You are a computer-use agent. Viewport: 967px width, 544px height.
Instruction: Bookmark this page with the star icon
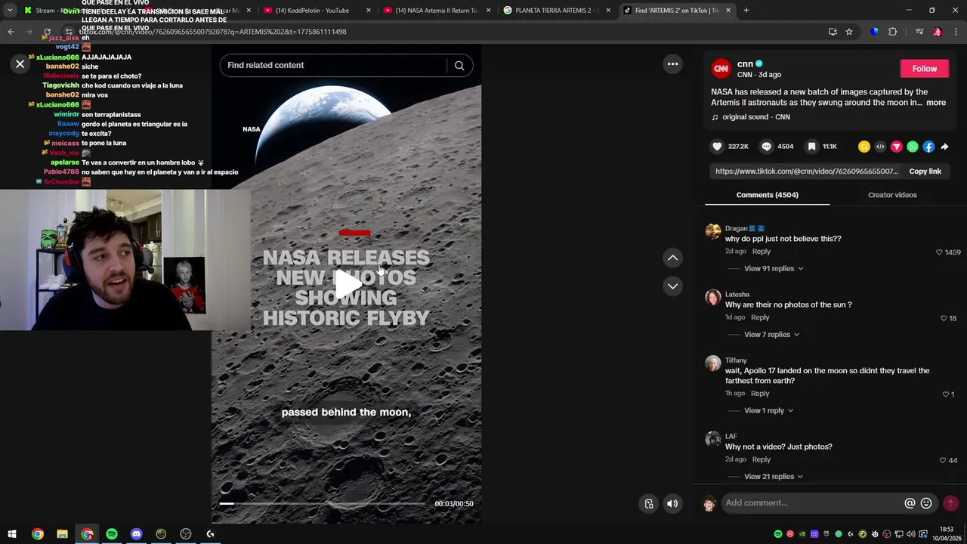tap(849, 32)
